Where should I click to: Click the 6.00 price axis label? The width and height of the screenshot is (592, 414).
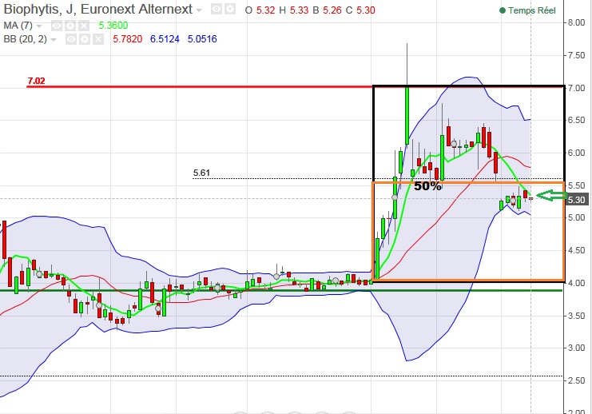577,153
